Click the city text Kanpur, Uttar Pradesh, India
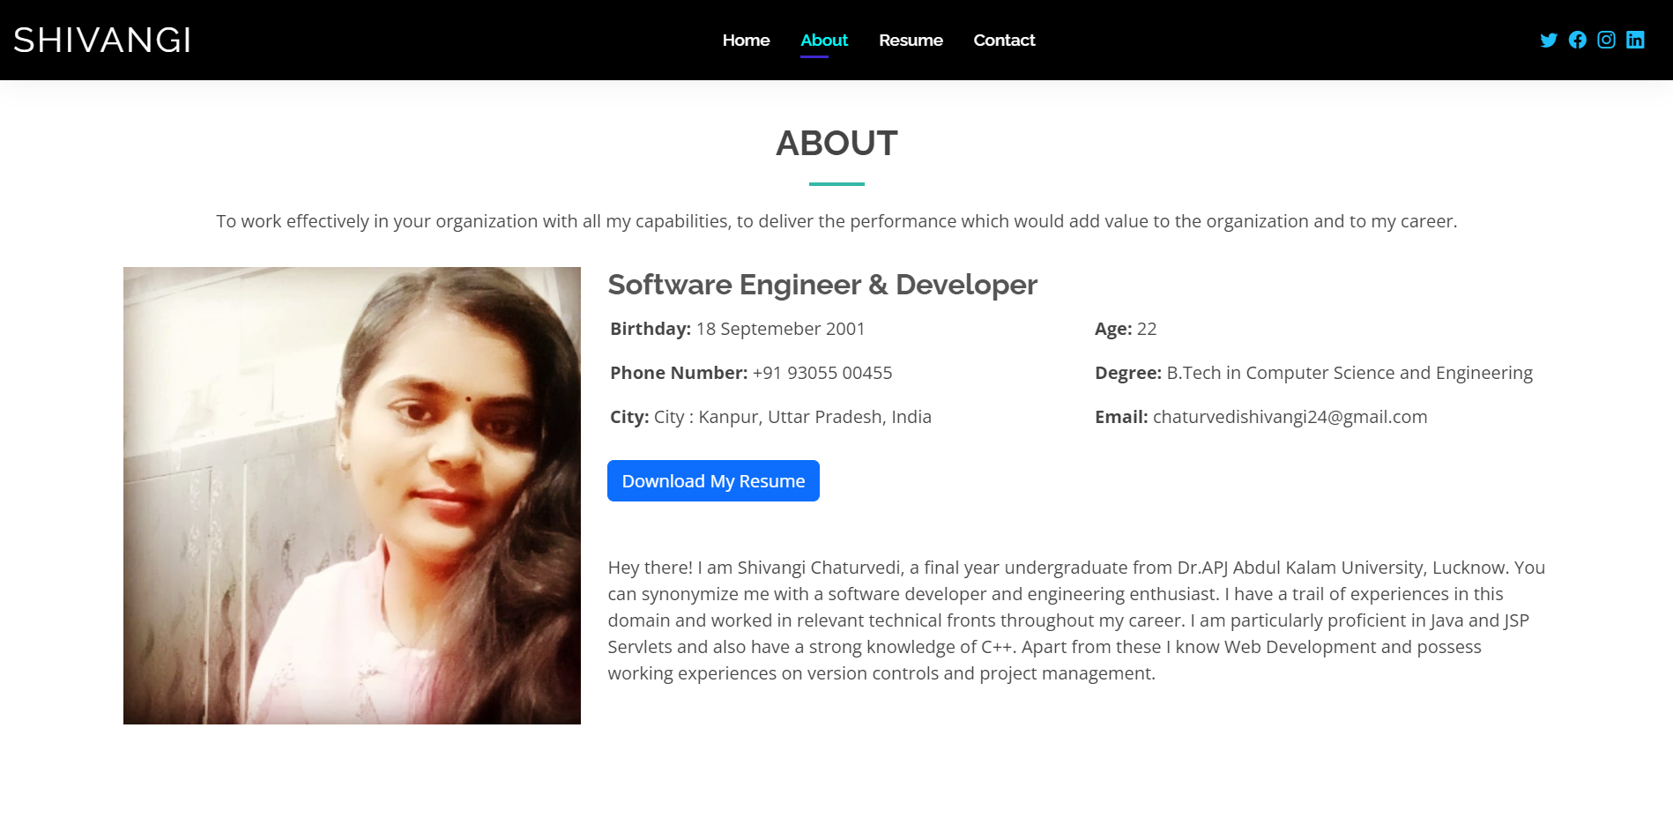 point(814,417)
